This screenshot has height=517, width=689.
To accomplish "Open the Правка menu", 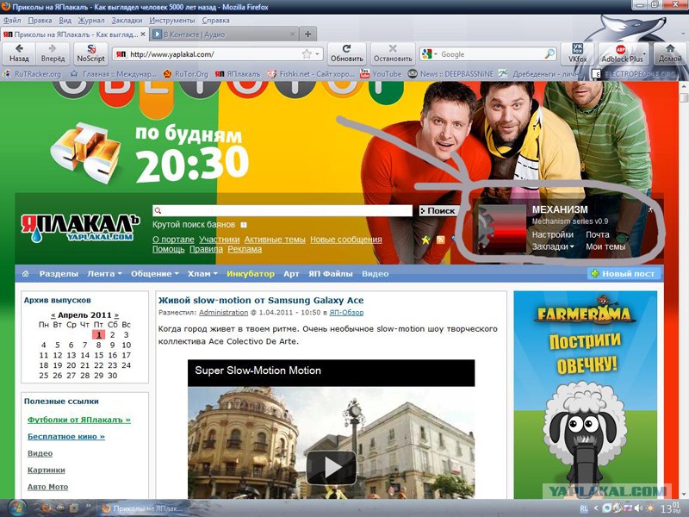I will coord(40,20).
